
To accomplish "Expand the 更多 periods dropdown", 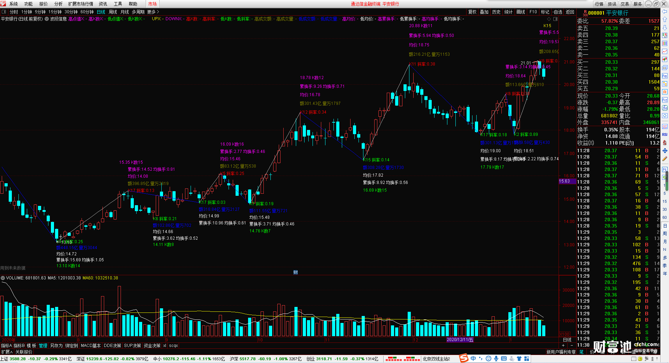I will pyautogui.click(x=153, y=12).
